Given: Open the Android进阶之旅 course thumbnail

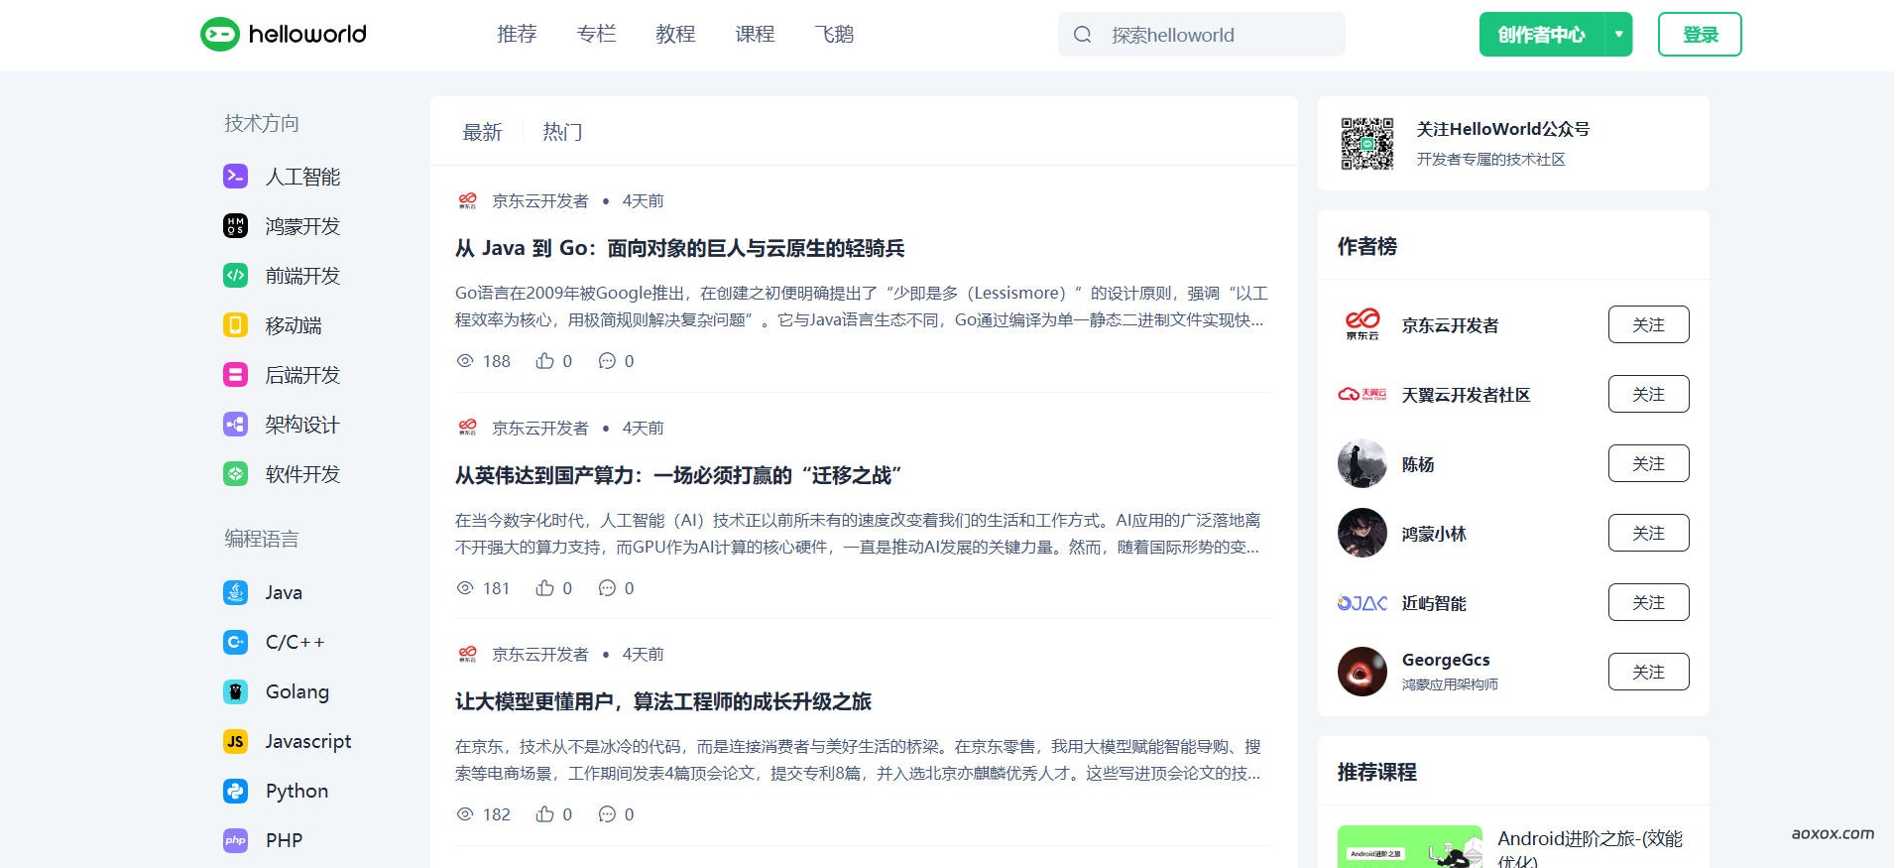Looking at the screenshot, I should [x=1409, y=846].
